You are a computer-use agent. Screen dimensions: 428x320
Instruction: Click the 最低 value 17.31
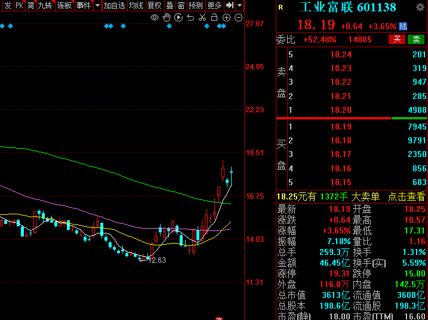pyautogui.click(x=415, y=230)
